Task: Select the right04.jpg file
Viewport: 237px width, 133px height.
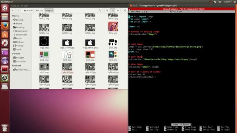Action: click(x=44, y=81)
